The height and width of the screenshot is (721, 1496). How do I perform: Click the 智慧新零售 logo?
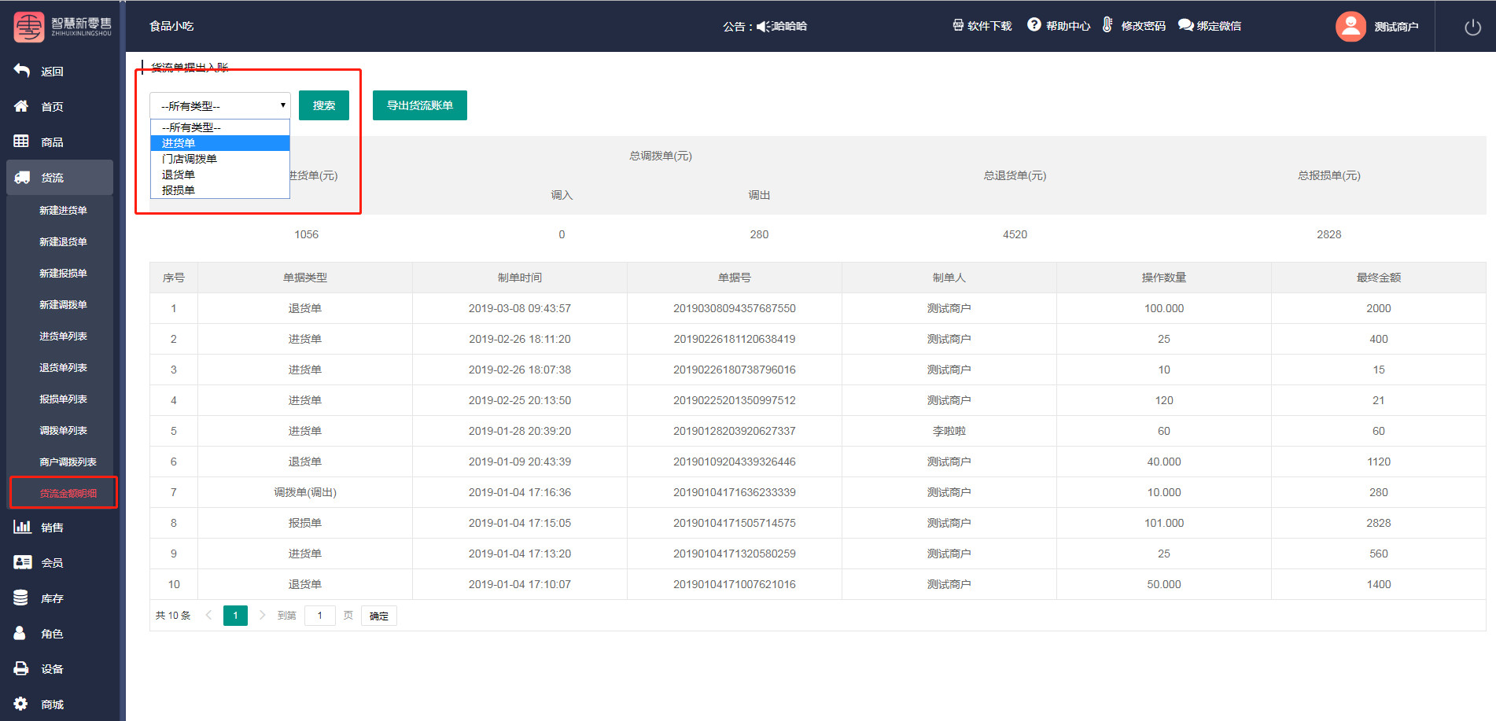[x=63, y=28]
